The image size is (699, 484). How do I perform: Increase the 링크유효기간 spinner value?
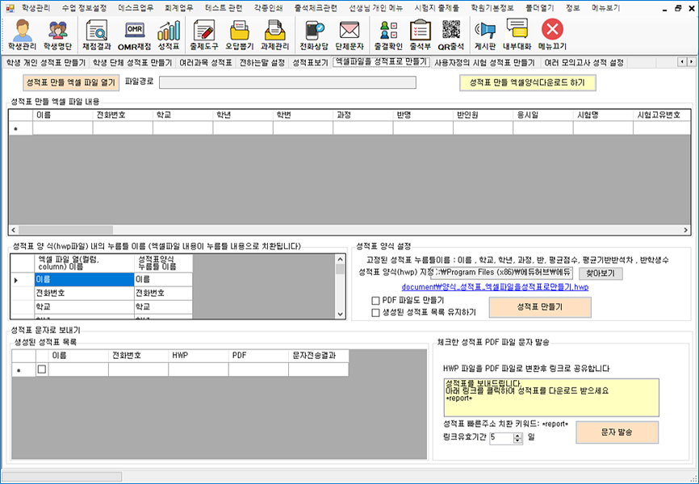(x=517, y=436)
